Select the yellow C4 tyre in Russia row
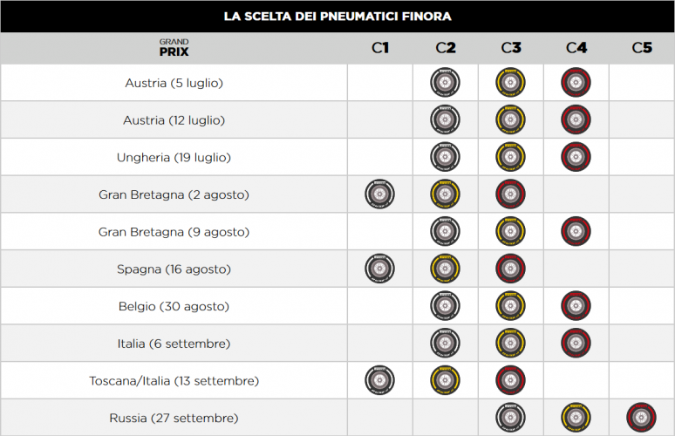 576,418
